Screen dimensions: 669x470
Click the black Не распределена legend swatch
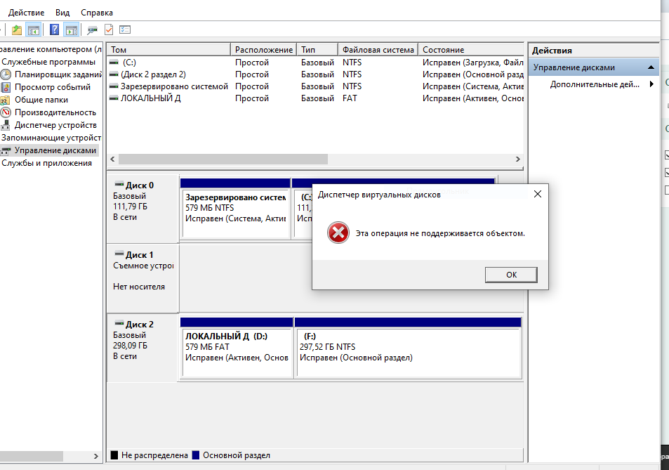tap(114, 455)
